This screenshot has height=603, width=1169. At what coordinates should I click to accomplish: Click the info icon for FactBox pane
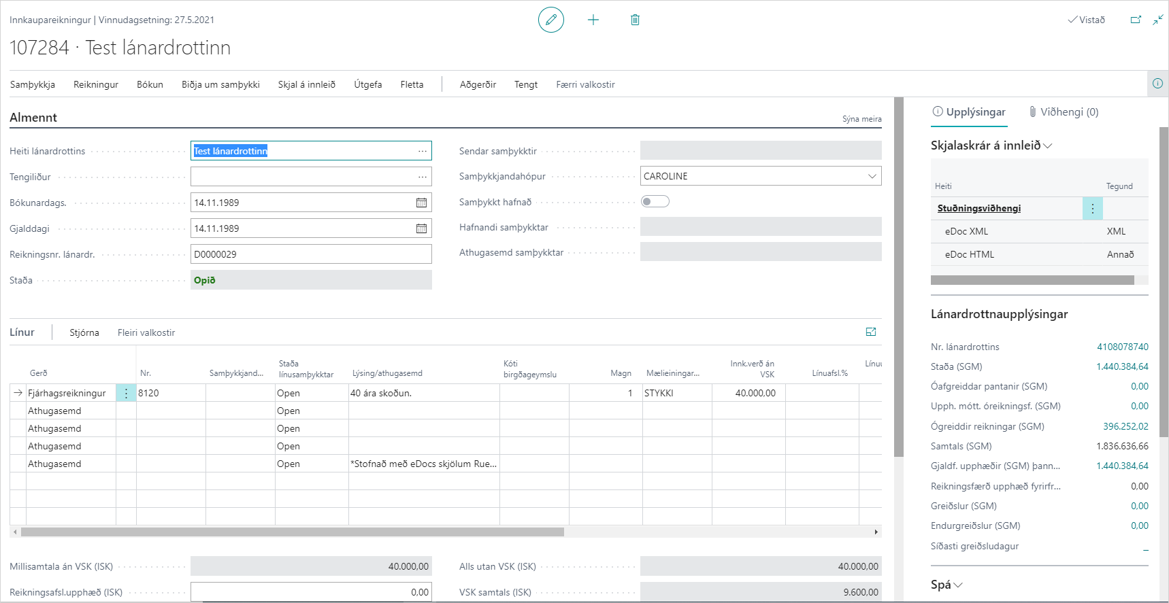pos(1157,84)
